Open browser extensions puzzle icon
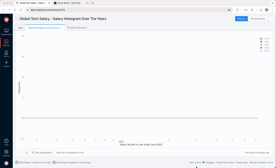This screenshot has width=276, height=168. (x=237, y=10)
